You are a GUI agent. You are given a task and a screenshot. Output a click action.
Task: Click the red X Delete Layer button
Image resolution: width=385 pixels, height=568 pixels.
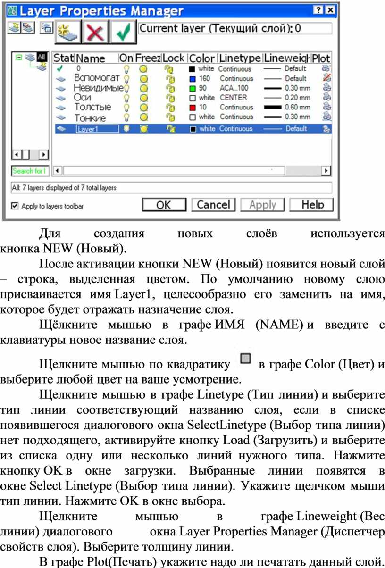click(96, 32)
